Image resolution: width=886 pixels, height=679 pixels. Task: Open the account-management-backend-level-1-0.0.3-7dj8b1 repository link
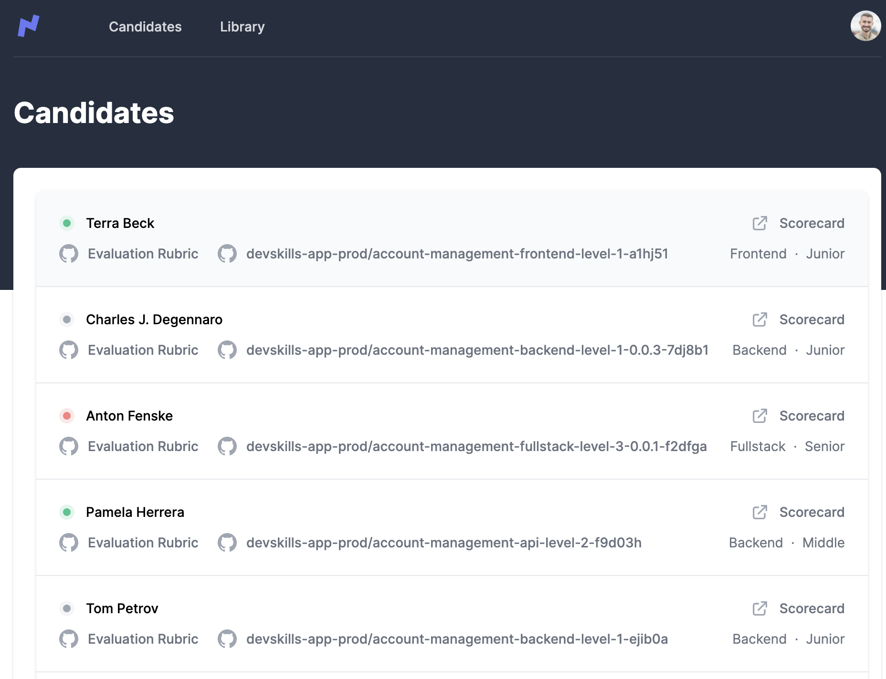pos(477,350)
